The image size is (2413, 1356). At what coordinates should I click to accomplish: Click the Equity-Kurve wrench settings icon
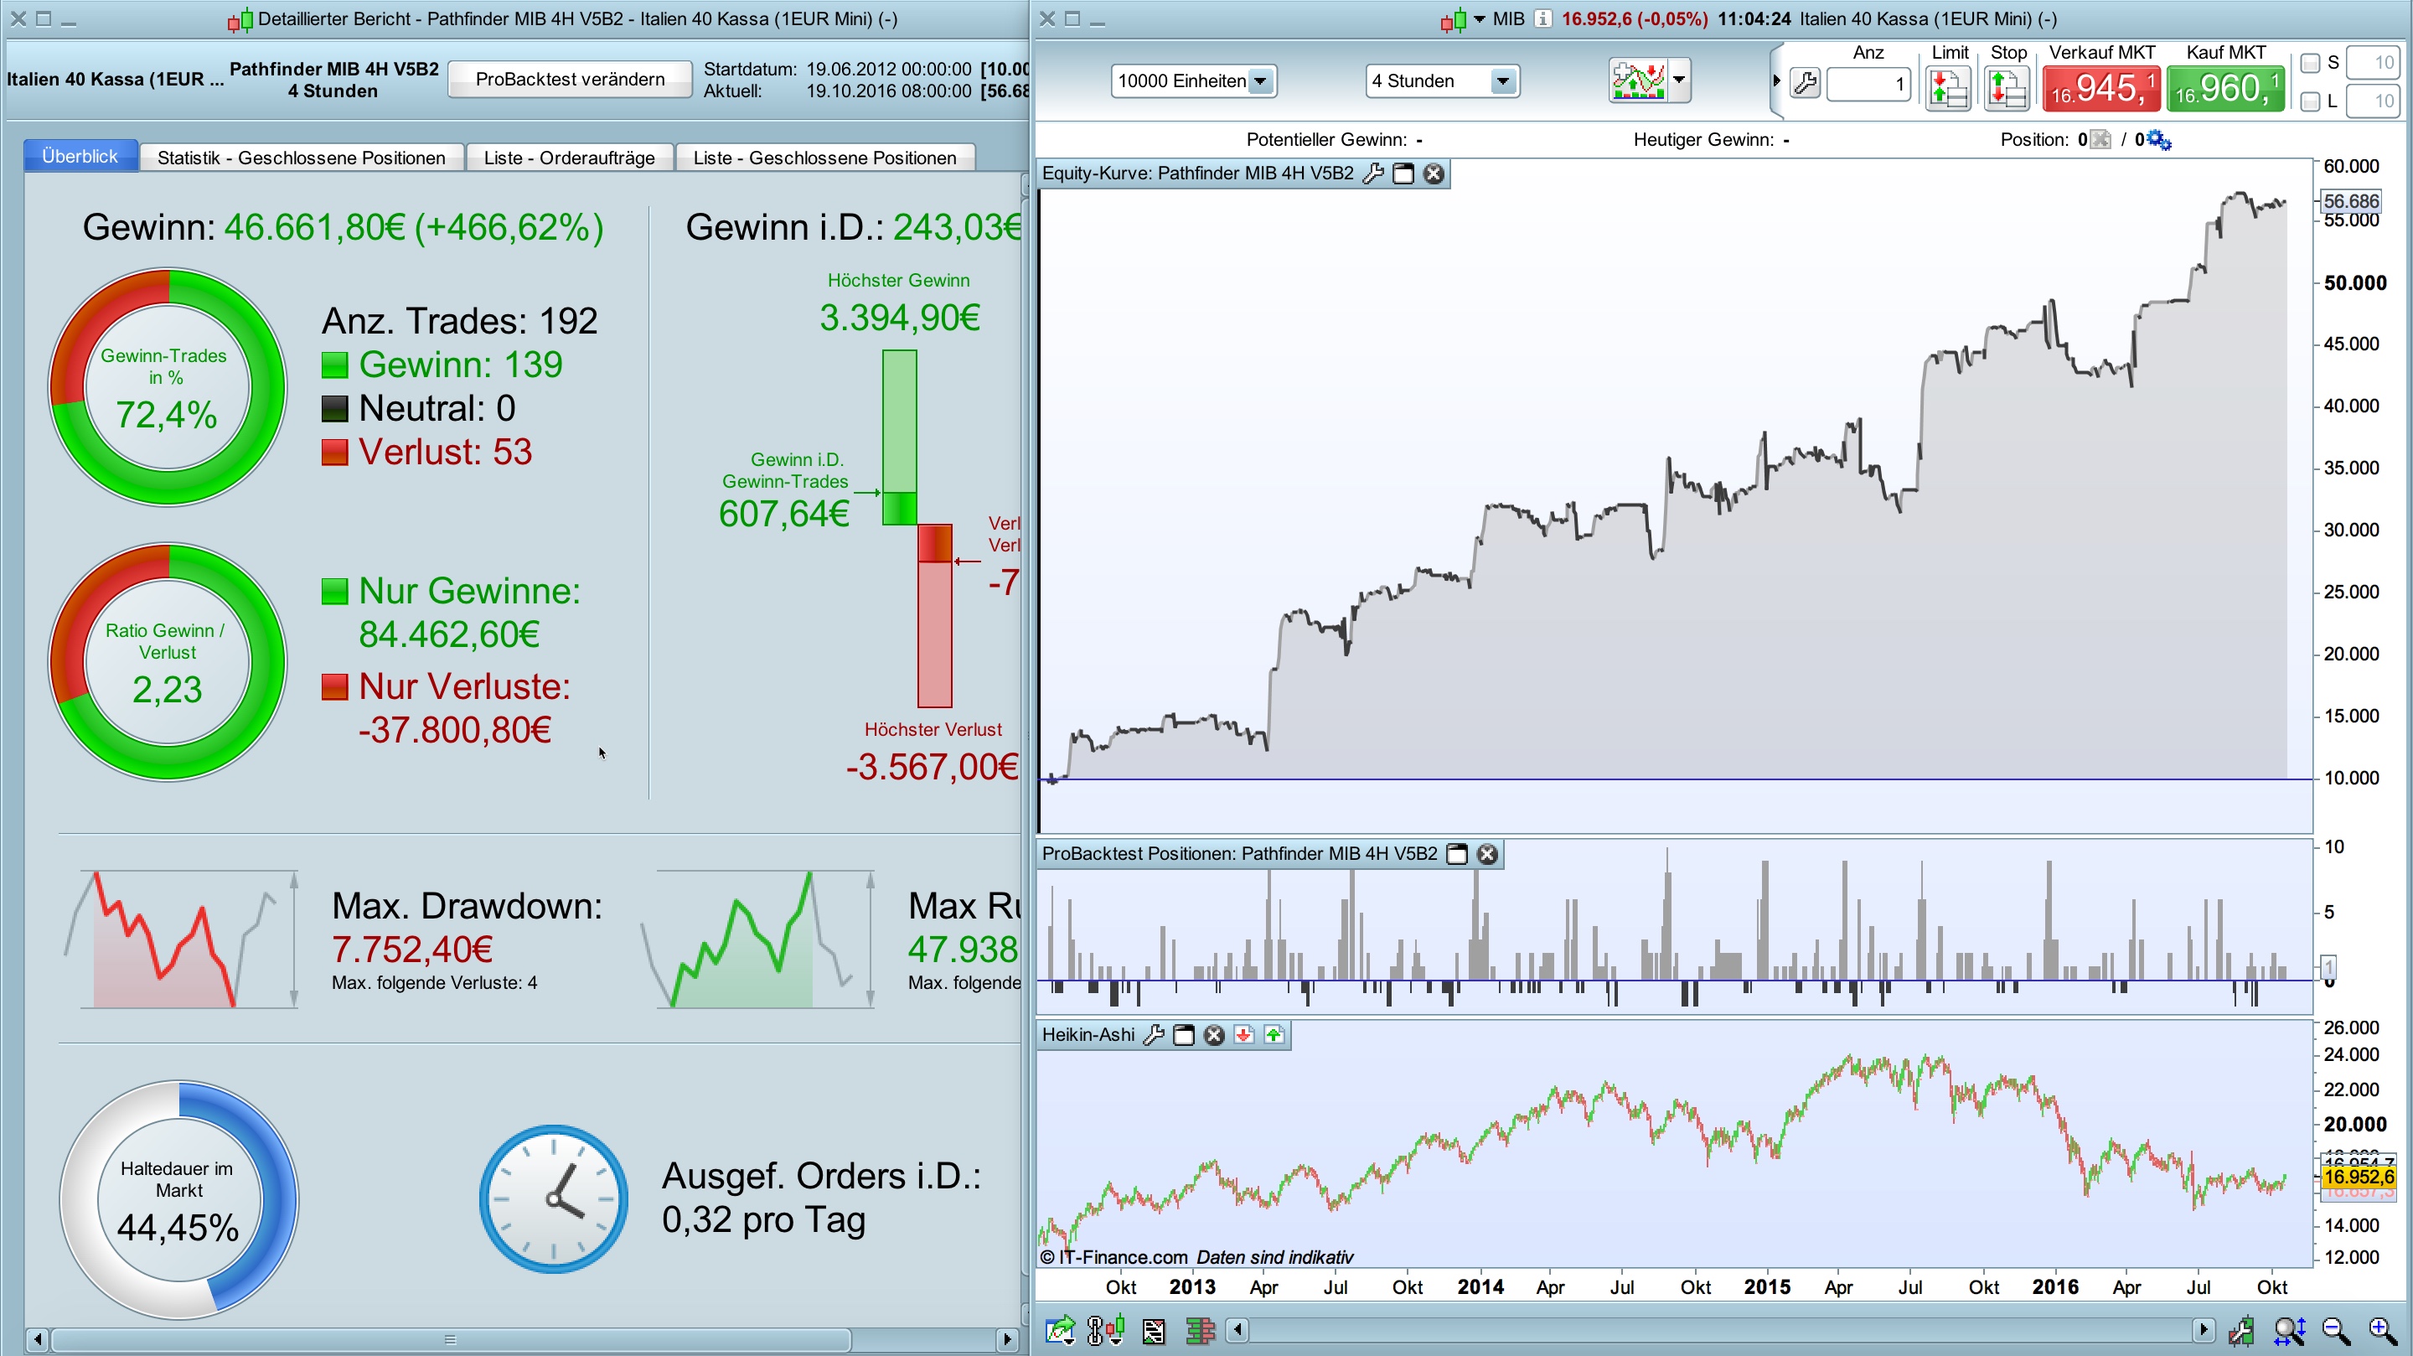[1372, 173]
